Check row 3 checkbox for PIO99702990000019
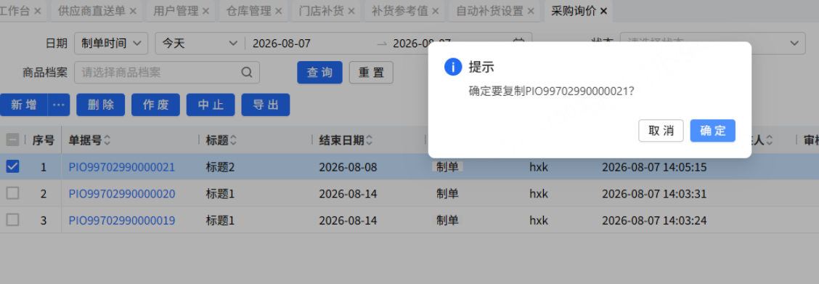This screenshot has height=284, width=819. pyautogui.click(x=12, y=220)
